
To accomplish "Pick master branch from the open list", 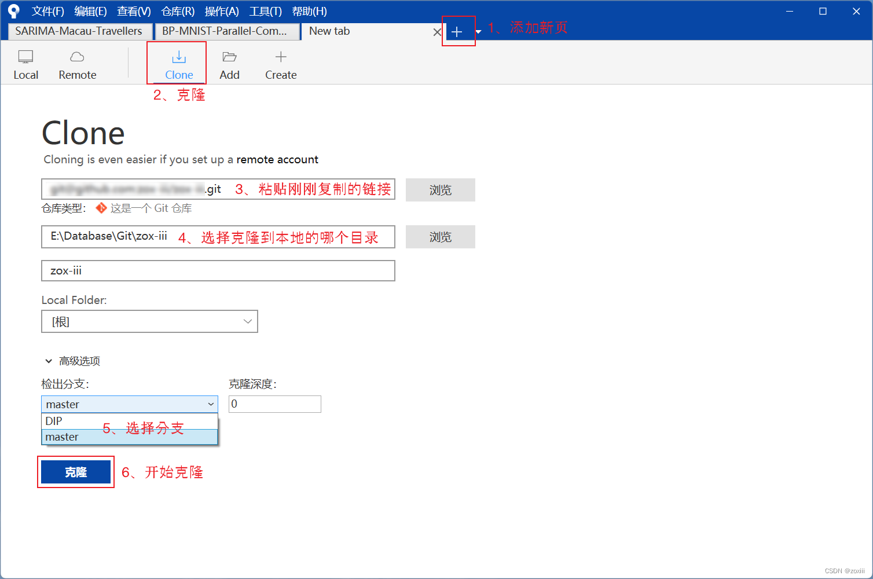I will click(x=130, y=437).
